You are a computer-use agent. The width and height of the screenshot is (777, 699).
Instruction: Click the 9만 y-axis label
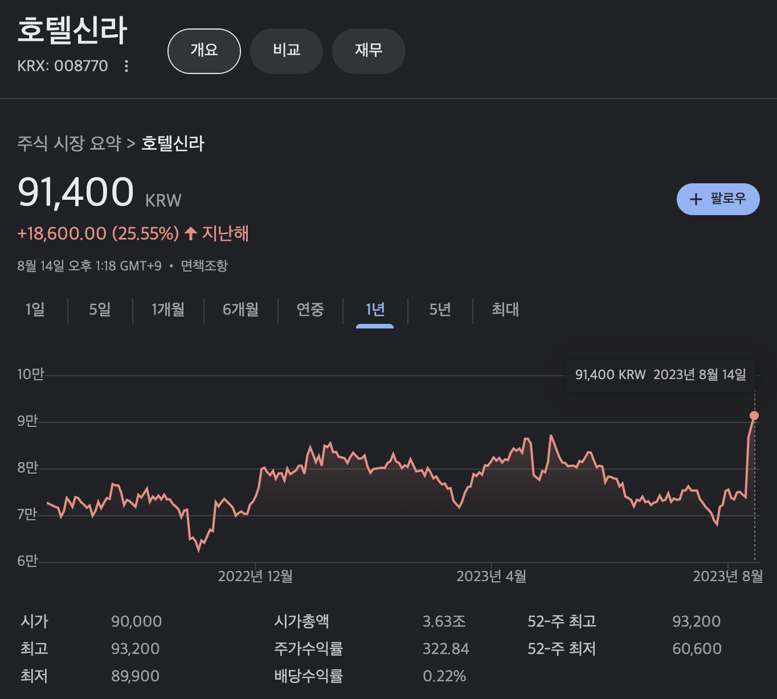pos(27,421)
